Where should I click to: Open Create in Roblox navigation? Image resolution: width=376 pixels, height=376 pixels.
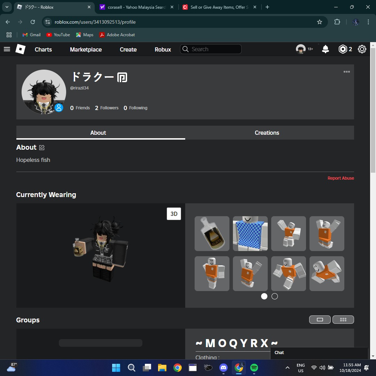(128, 49)
